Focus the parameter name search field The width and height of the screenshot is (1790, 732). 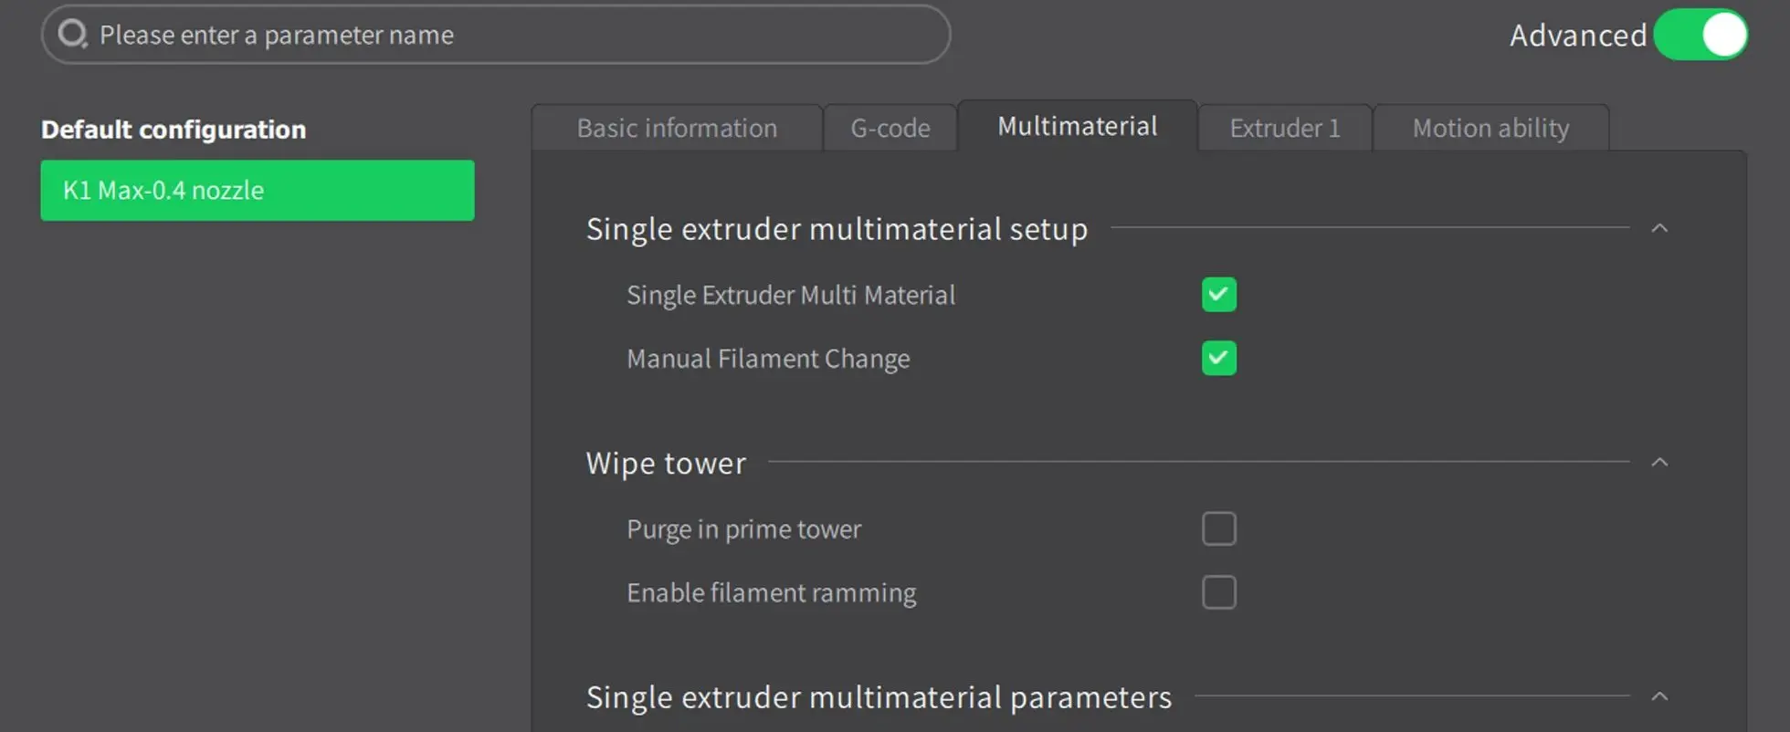[x=511, y=35]
